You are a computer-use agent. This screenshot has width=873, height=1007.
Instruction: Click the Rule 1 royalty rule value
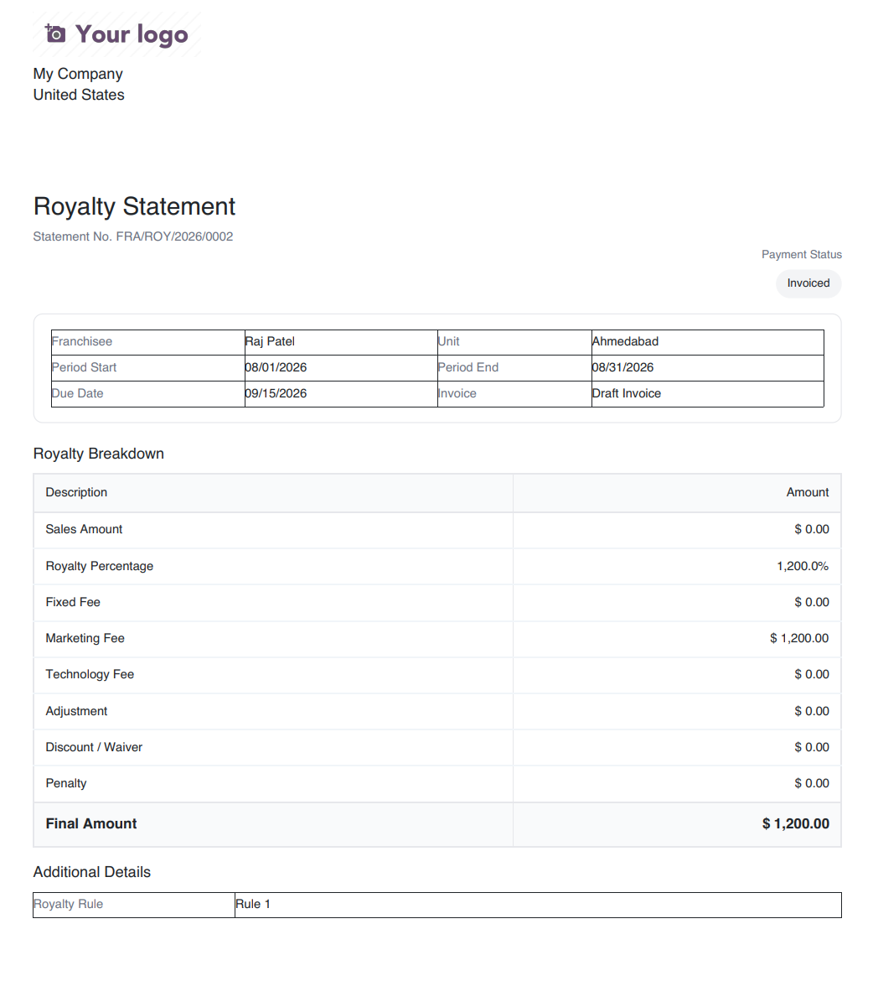coord(253,904)
